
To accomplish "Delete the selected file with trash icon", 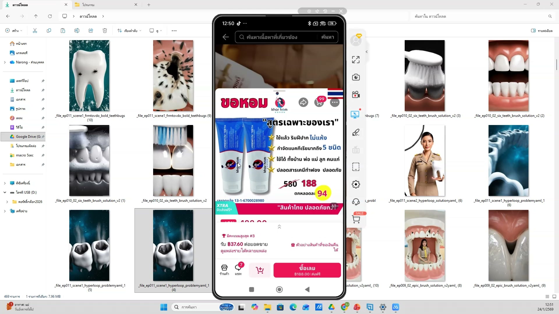I will point(105,31).
